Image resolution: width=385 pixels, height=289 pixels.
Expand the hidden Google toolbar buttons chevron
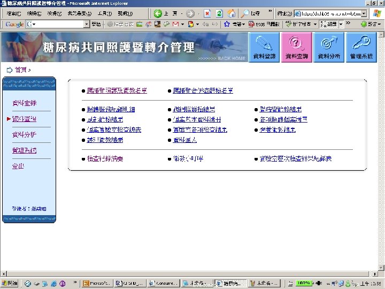point(348,23)
